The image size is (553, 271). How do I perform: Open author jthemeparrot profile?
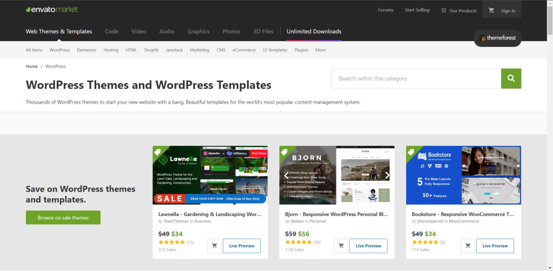click(x=430, y=221)
